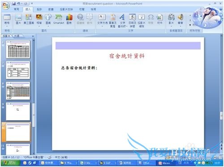Switch to the Design (設計) ribbon tab
The height and width of the screenshot is (167, 224).
[x=39, y=9]
